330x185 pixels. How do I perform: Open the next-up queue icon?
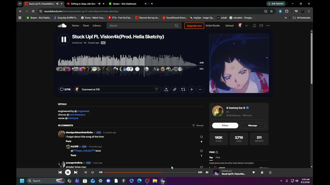point(270,172)
